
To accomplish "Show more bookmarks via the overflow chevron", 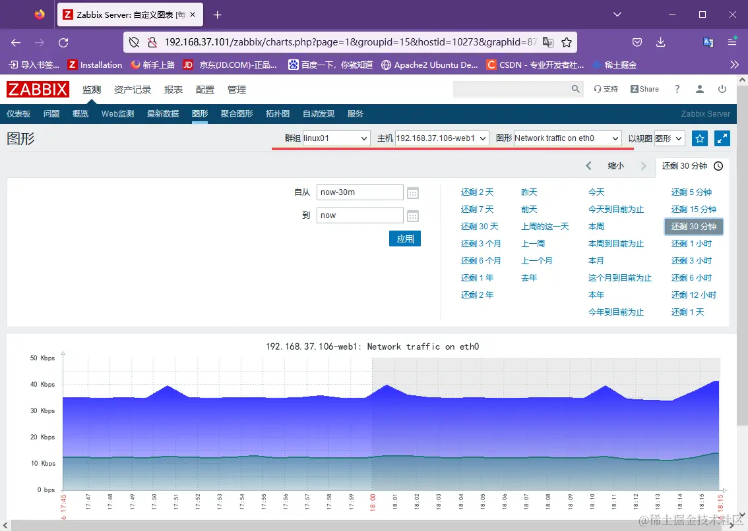I will pos(734,65).
